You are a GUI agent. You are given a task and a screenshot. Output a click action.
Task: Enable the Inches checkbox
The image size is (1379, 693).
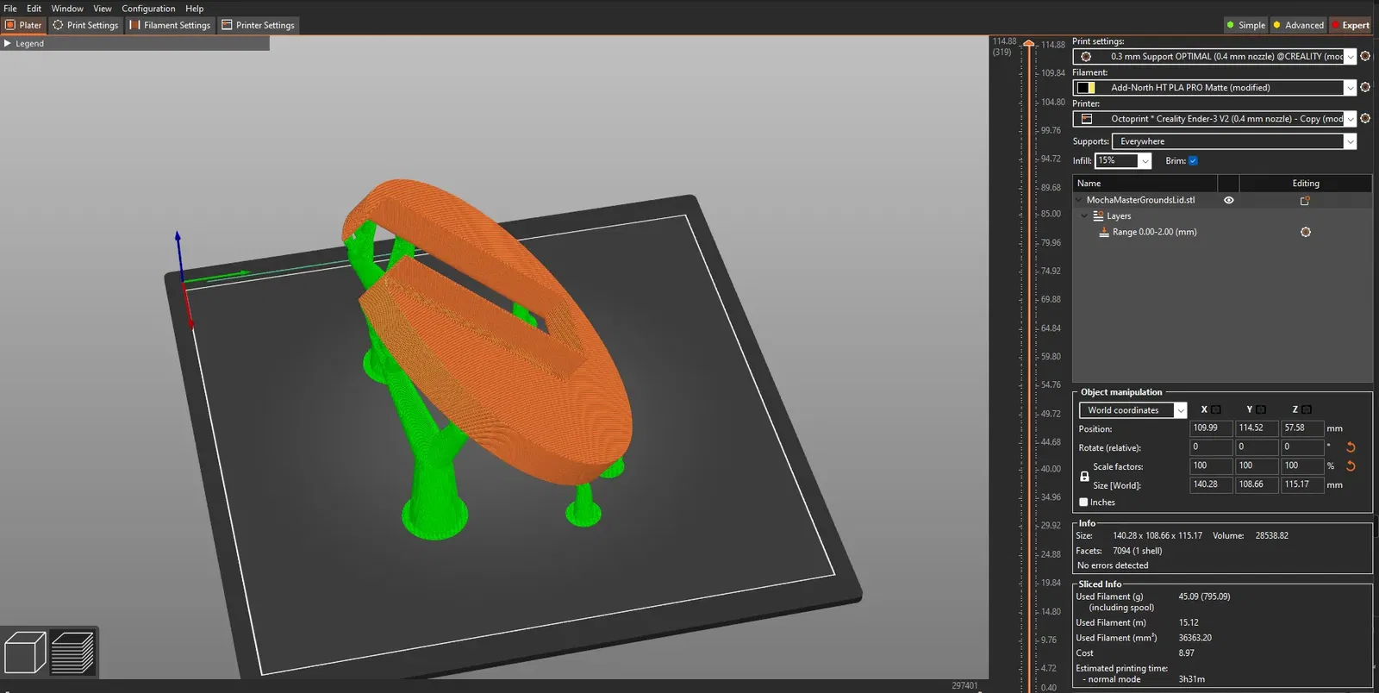click(1083, 503)
